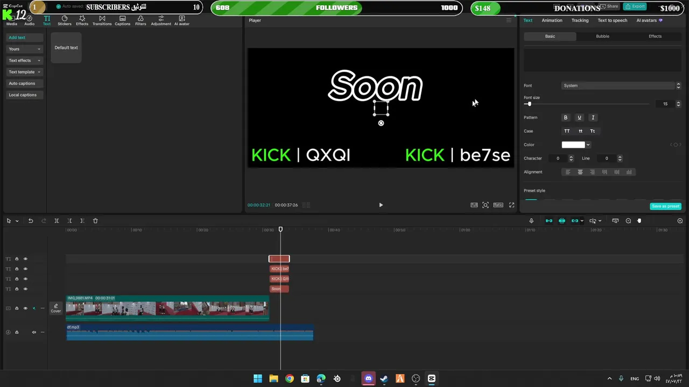Click the Line spacing stepper

(620, 159)
